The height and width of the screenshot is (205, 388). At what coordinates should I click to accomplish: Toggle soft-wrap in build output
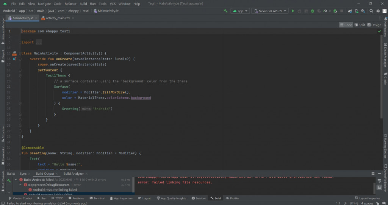[379, 181]
